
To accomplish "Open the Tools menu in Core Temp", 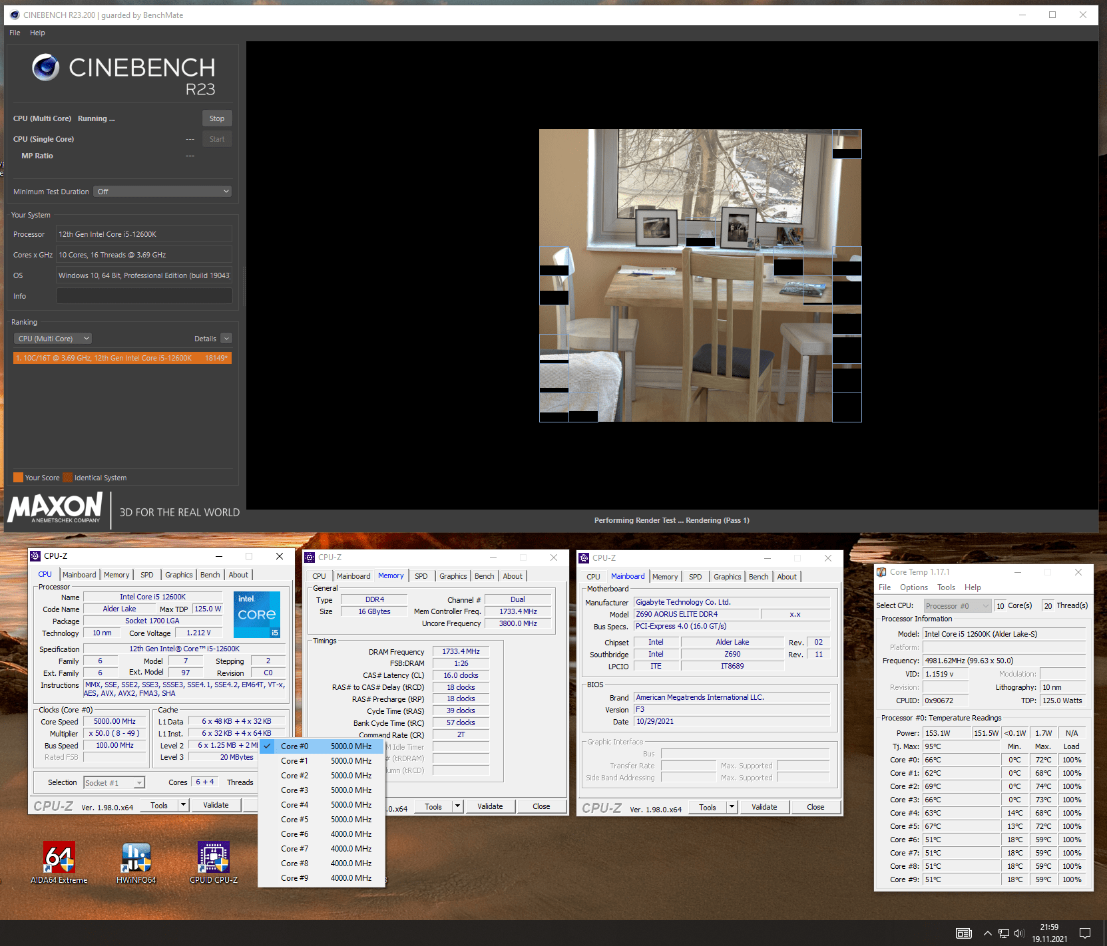I will (x=946, y=587).
